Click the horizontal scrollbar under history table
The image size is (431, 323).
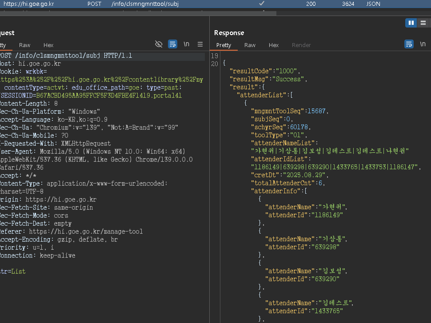(138, 13)
